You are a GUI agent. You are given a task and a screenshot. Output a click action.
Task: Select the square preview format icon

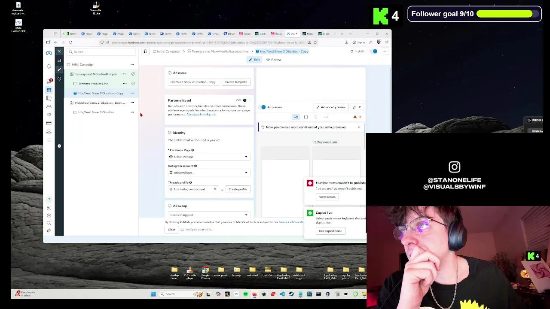(306, 117)
